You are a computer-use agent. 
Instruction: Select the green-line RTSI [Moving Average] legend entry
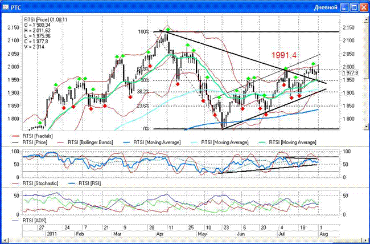[x=287, y=143]
